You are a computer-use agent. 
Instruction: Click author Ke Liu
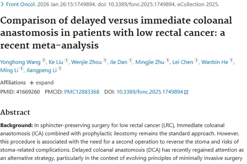point(56,62)
